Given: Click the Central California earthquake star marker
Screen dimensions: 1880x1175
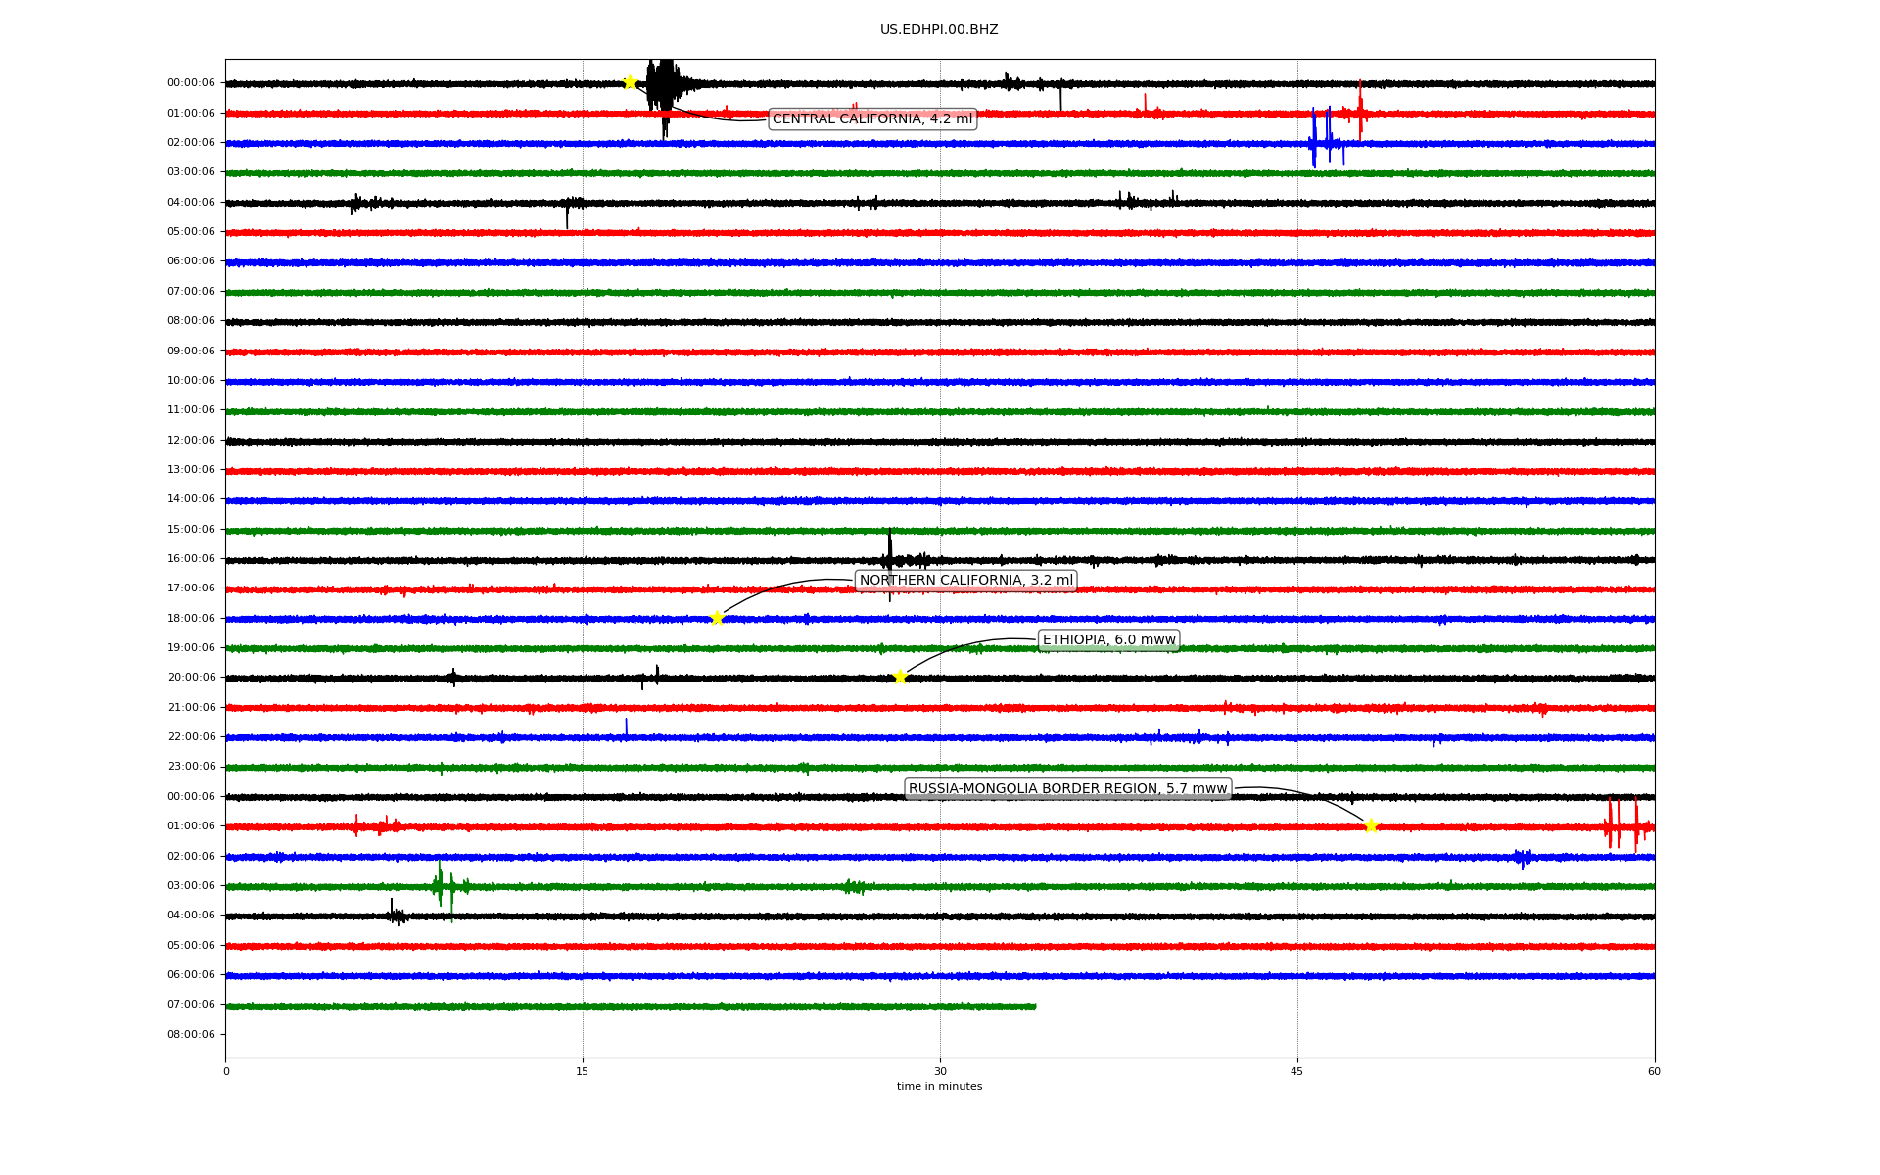Looking at the screenshot, I should pos(630,82).
